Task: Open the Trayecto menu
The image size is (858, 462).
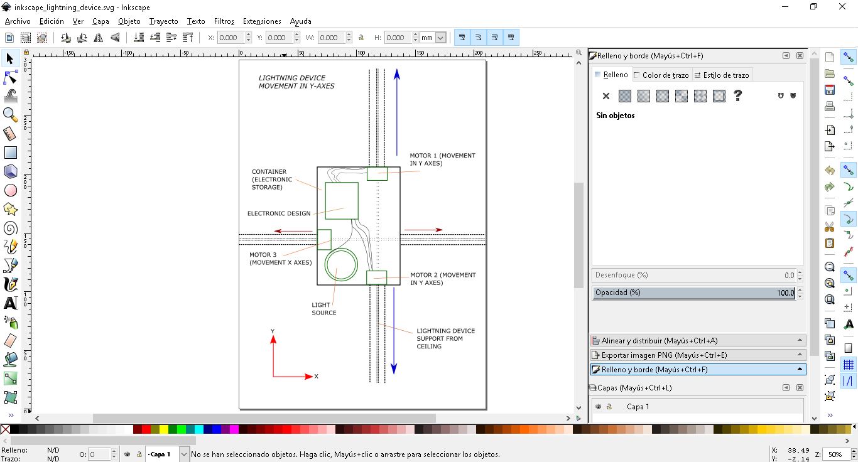Action: click(163, 21)
